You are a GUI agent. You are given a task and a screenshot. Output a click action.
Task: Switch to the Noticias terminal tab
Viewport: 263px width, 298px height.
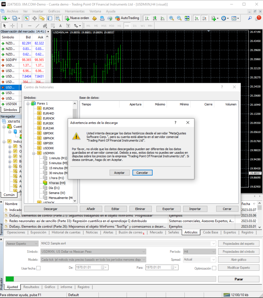[x=92, y=232]
